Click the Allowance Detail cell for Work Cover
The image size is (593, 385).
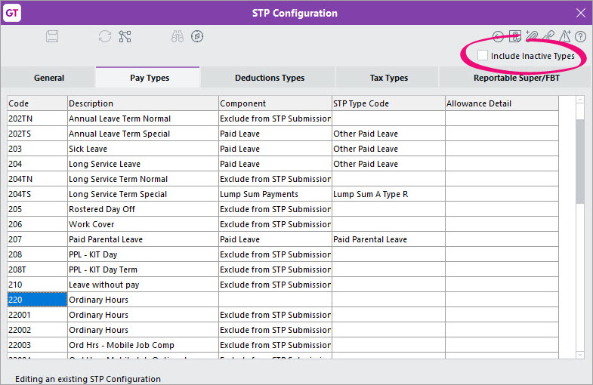pos(502,224)
